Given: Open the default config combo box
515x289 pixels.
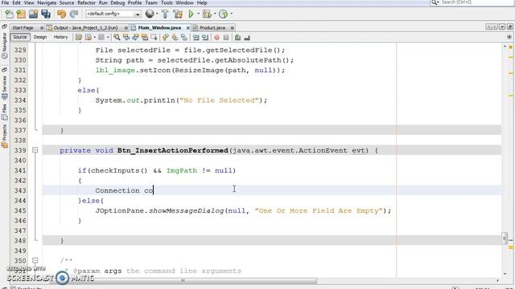Looking at the screenshot, I should 113,14.
